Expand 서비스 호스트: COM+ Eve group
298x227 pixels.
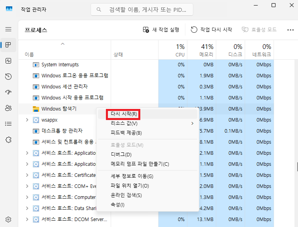point(27,186)
